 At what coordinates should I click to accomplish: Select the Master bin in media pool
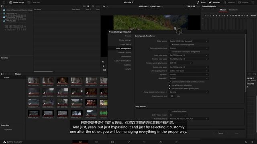(6, 78)
